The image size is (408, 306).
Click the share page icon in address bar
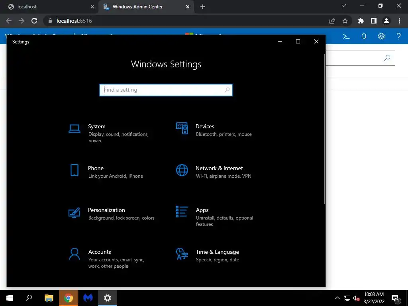(332, 21)
